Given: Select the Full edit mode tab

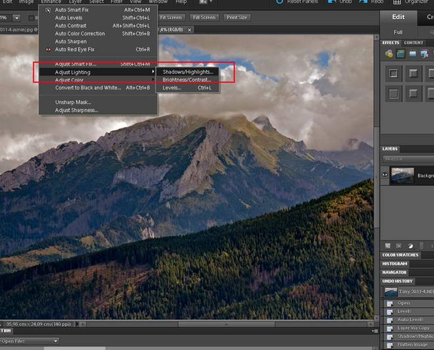Looking at the screenshot, I should pos(398,32).
